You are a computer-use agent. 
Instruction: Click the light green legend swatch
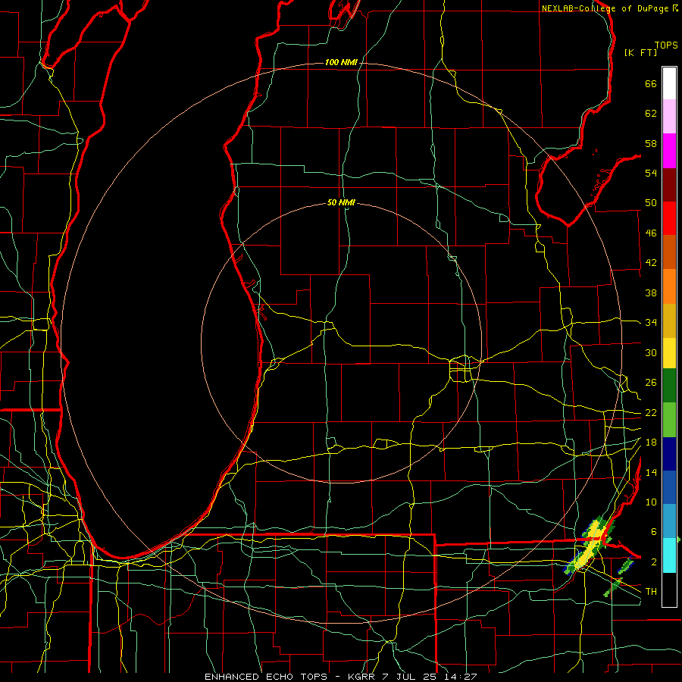tap(669, 420)
